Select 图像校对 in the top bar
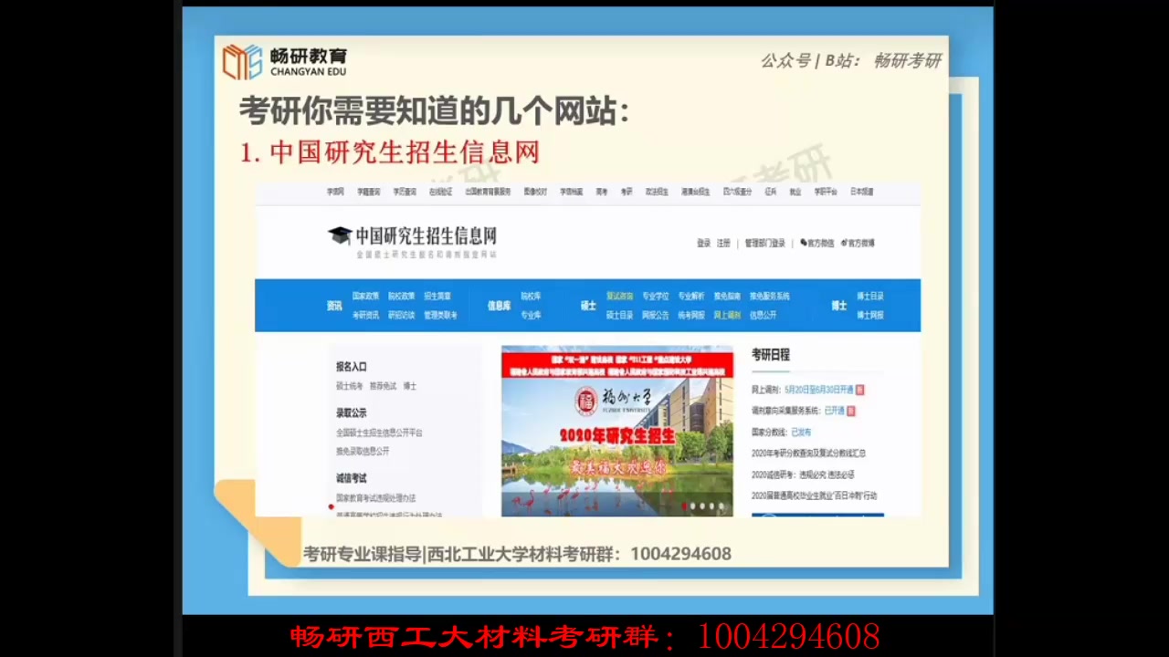This screenshot has width=1169, height=657. pos(535,193)
